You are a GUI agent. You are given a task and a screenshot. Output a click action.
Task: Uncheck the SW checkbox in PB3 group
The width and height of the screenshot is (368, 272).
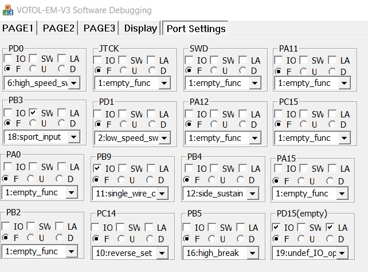pos(34,113)
